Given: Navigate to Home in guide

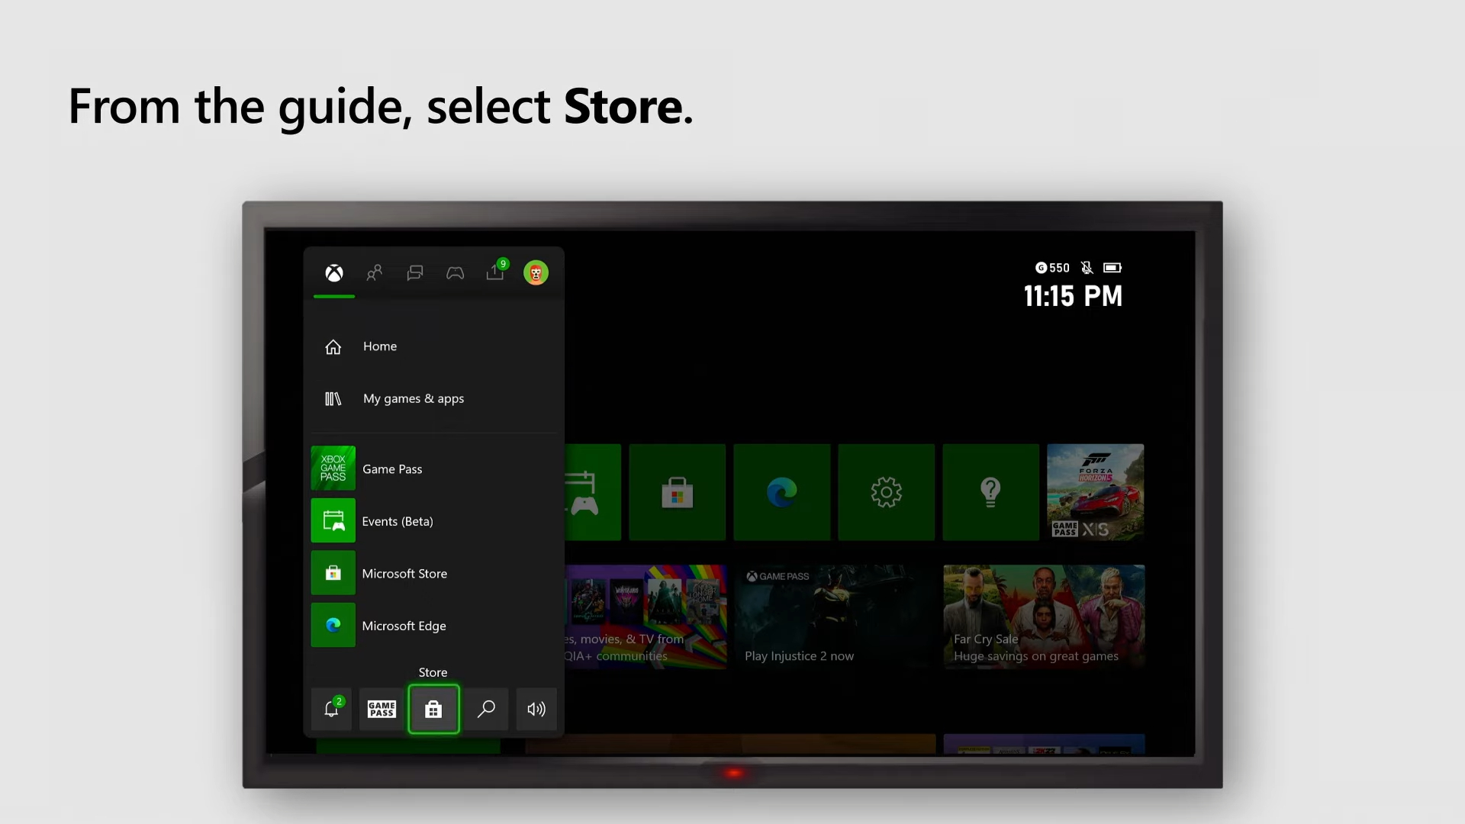Looking at the screenshot, I should [x=380, y=346].
